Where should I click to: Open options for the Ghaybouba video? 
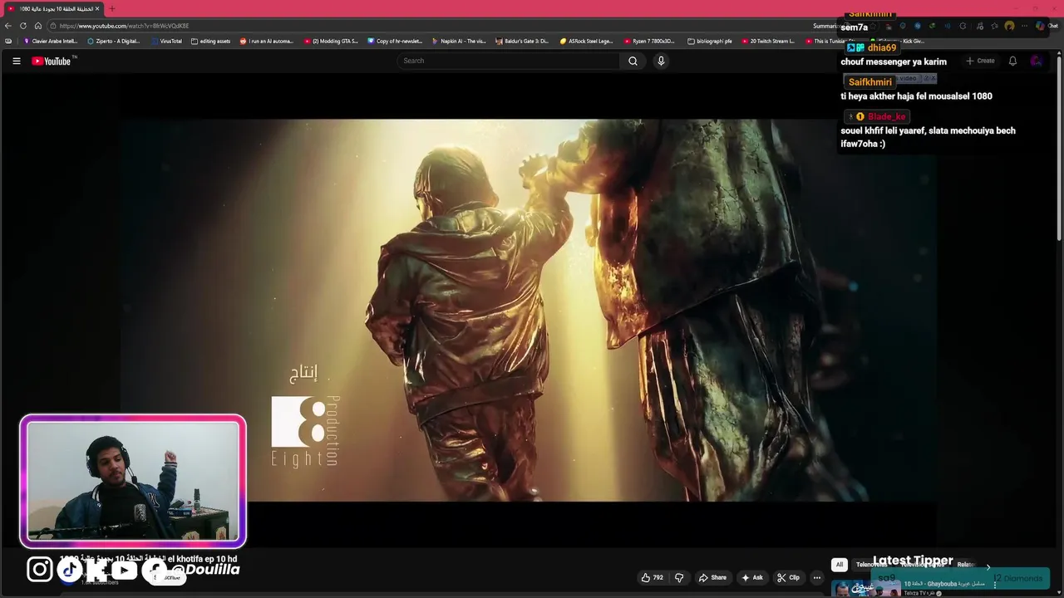pos(995,585)
